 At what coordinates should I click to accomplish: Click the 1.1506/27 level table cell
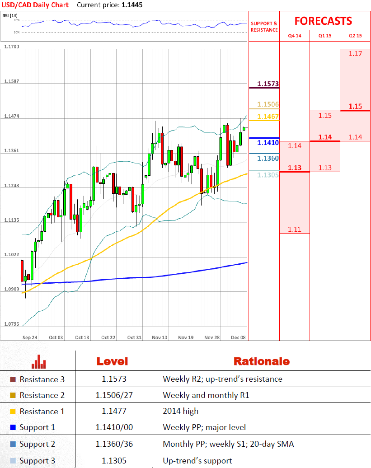[x=114, y=395]
